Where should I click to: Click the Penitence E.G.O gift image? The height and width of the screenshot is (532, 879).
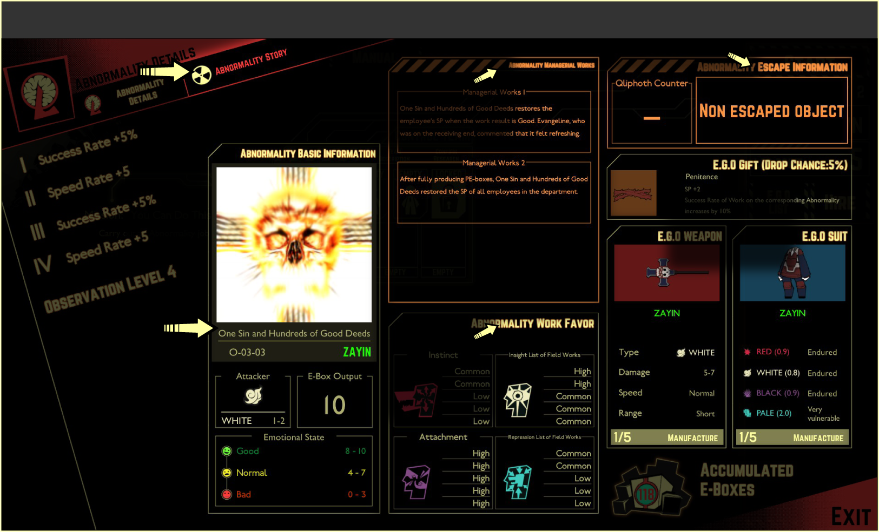[633, 193]
